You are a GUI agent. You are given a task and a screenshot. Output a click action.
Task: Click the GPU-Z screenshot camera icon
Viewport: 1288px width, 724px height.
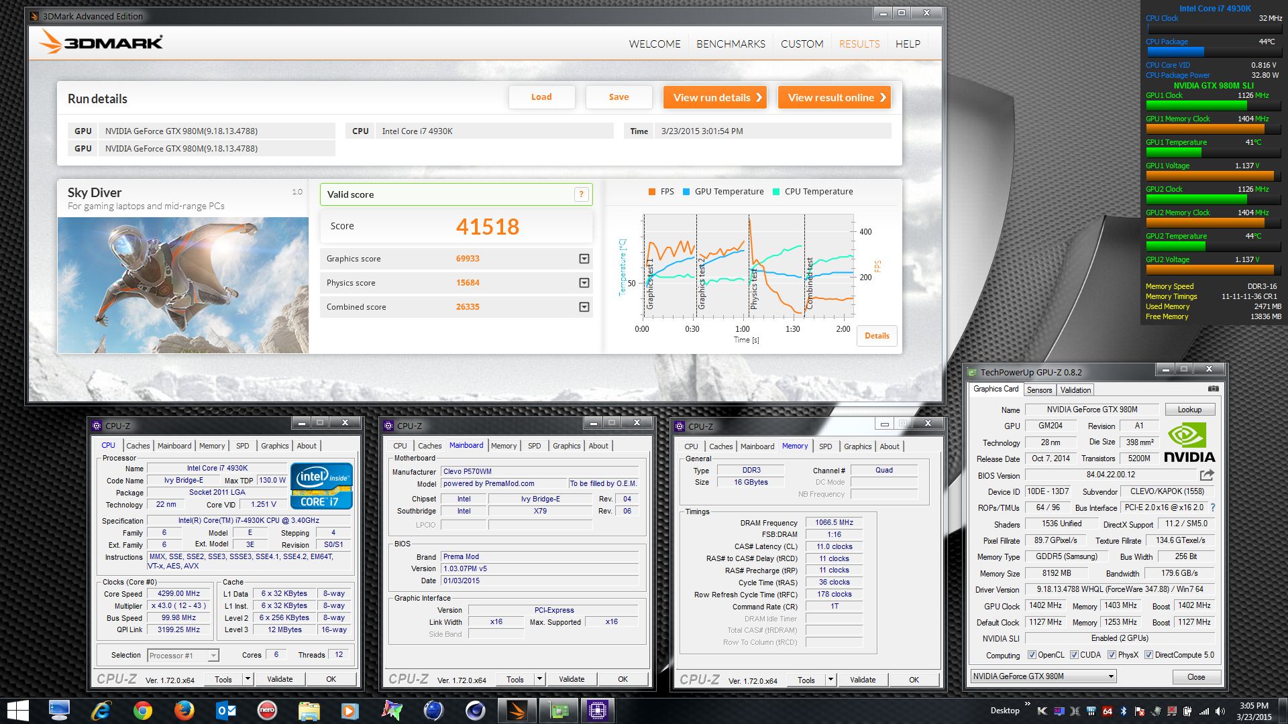[x=1213, y=389]
